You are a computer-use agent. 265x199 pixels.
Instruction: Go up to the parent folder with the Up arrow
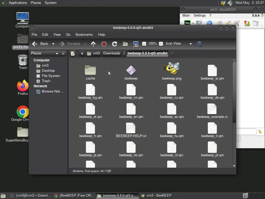[x=93, y=44]
